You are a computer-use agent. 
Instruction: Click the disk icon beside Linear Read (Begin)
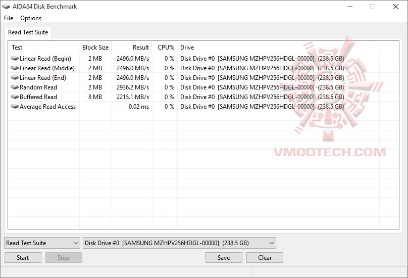click(x=15, y=59)
